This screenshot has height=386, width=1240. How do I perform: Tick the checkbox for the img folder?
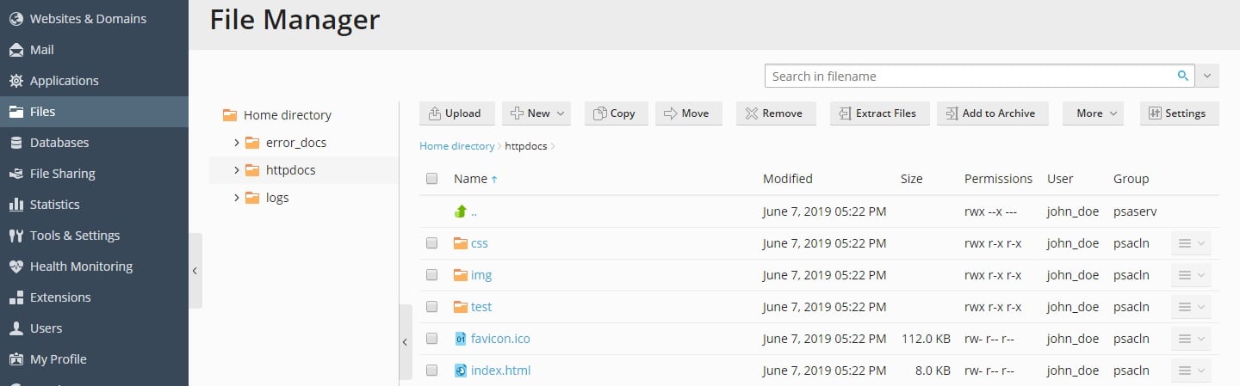pos(432,275)
